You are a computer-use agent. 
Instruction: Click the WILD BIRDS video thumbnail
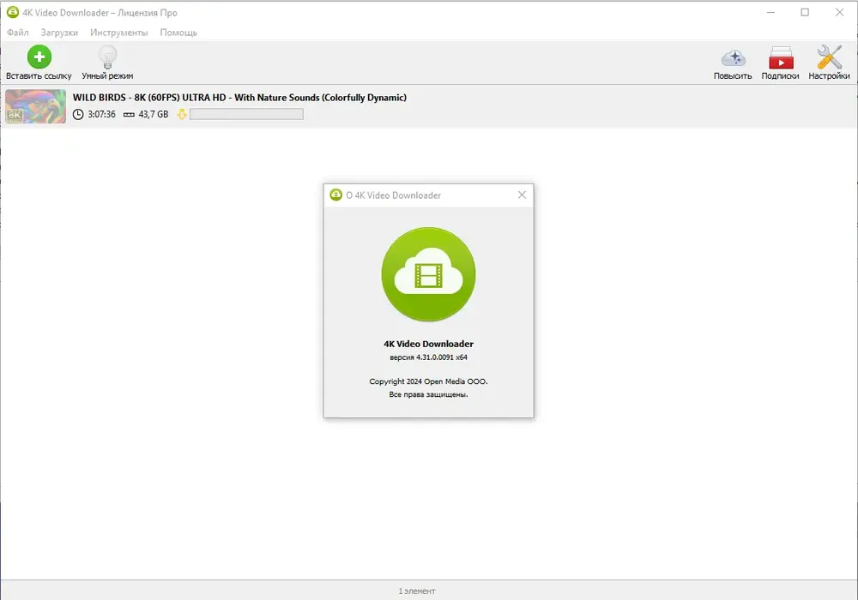pyautogui.click(x=35, y=106)
